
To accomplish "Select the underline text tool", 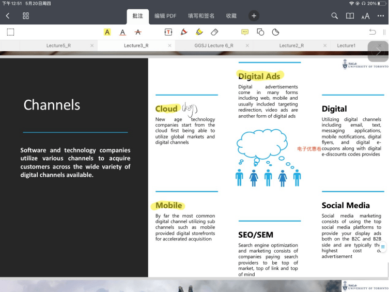I will tap(122, 32).
